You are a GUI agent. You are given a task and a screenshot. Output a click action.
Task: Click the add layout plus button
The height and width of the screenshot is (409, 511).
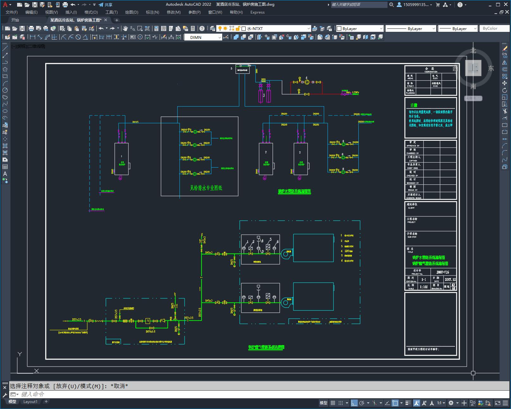tap(46, 402)
